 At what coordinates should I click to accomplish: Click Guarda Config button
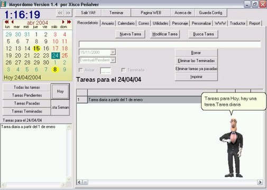210,13
